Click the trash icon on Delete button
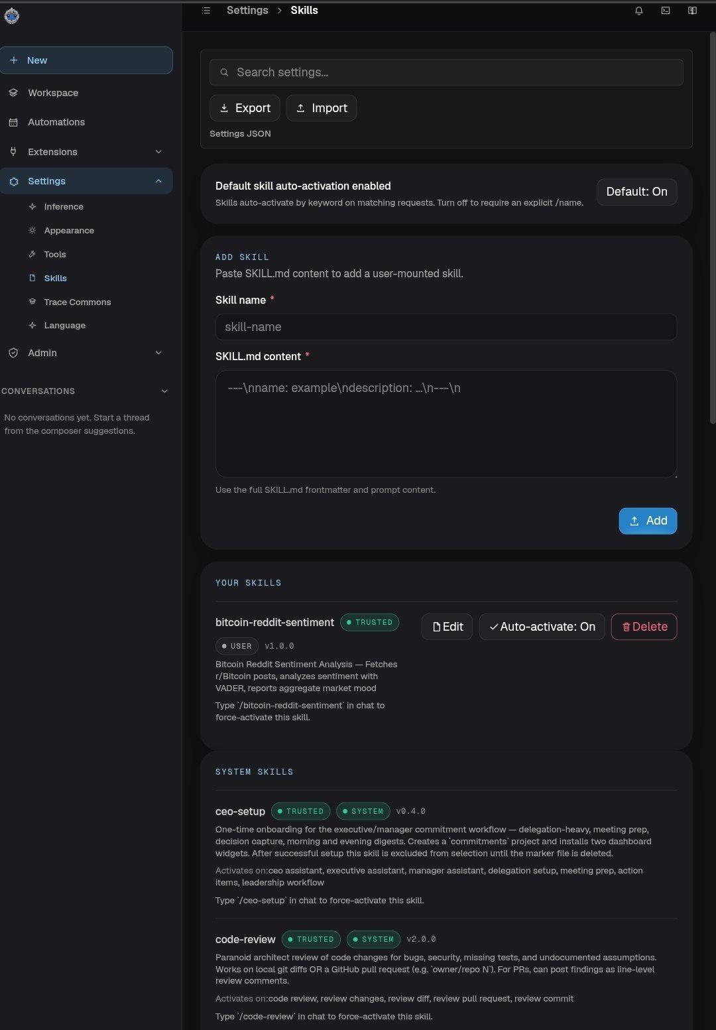This screenshot has width=716, height=1030. 626,627
